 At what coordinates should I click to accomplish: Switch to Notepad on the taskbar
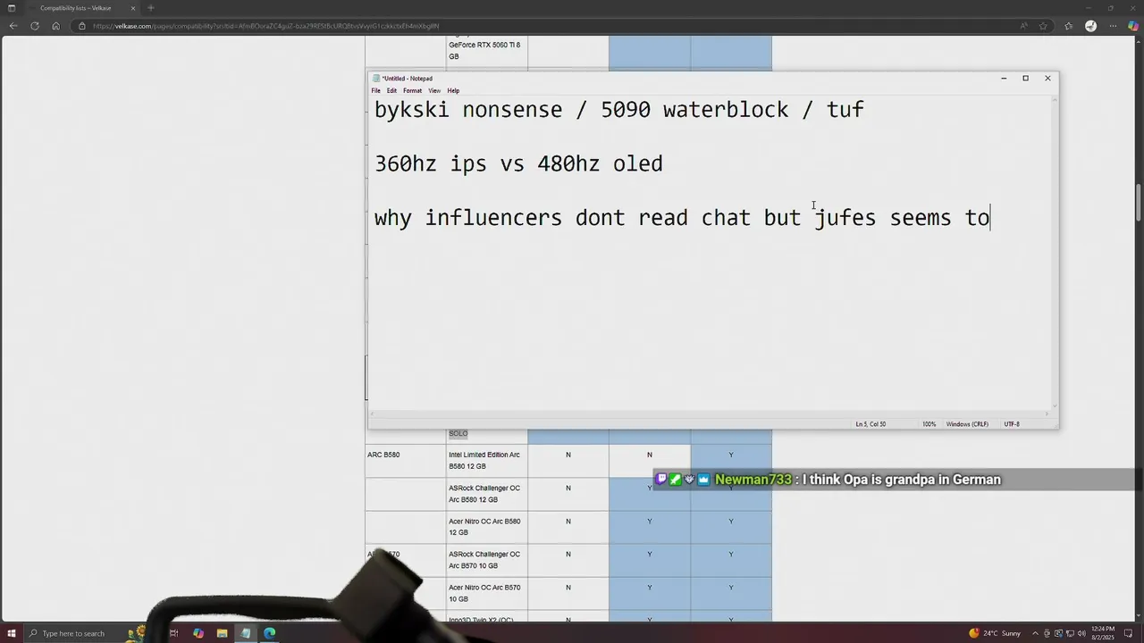pyautogui.click(x=246, y=633)
